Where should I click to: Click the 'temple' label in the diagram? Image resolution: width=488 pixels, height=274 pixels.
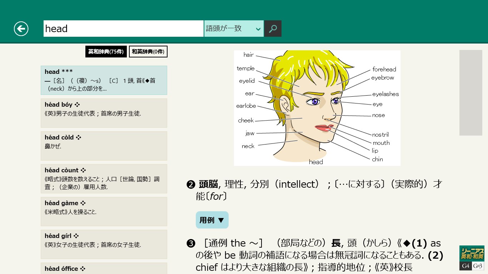pos(246,68)
